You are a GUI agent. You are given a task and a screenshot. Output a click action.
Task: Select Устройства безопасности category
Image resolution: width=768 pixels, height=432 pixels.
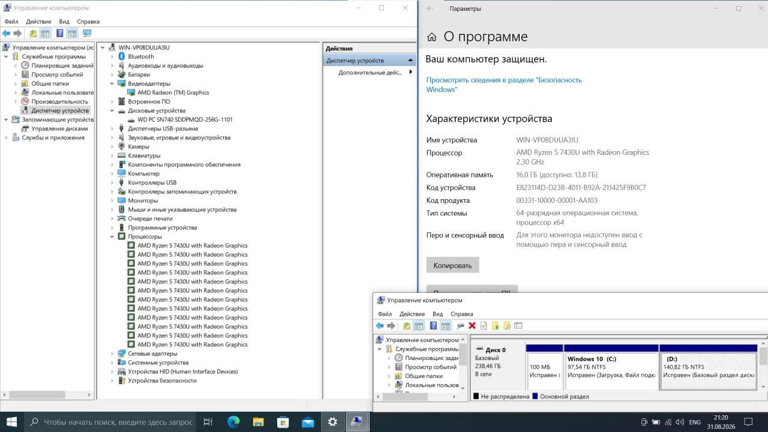(x=162, y=380)
